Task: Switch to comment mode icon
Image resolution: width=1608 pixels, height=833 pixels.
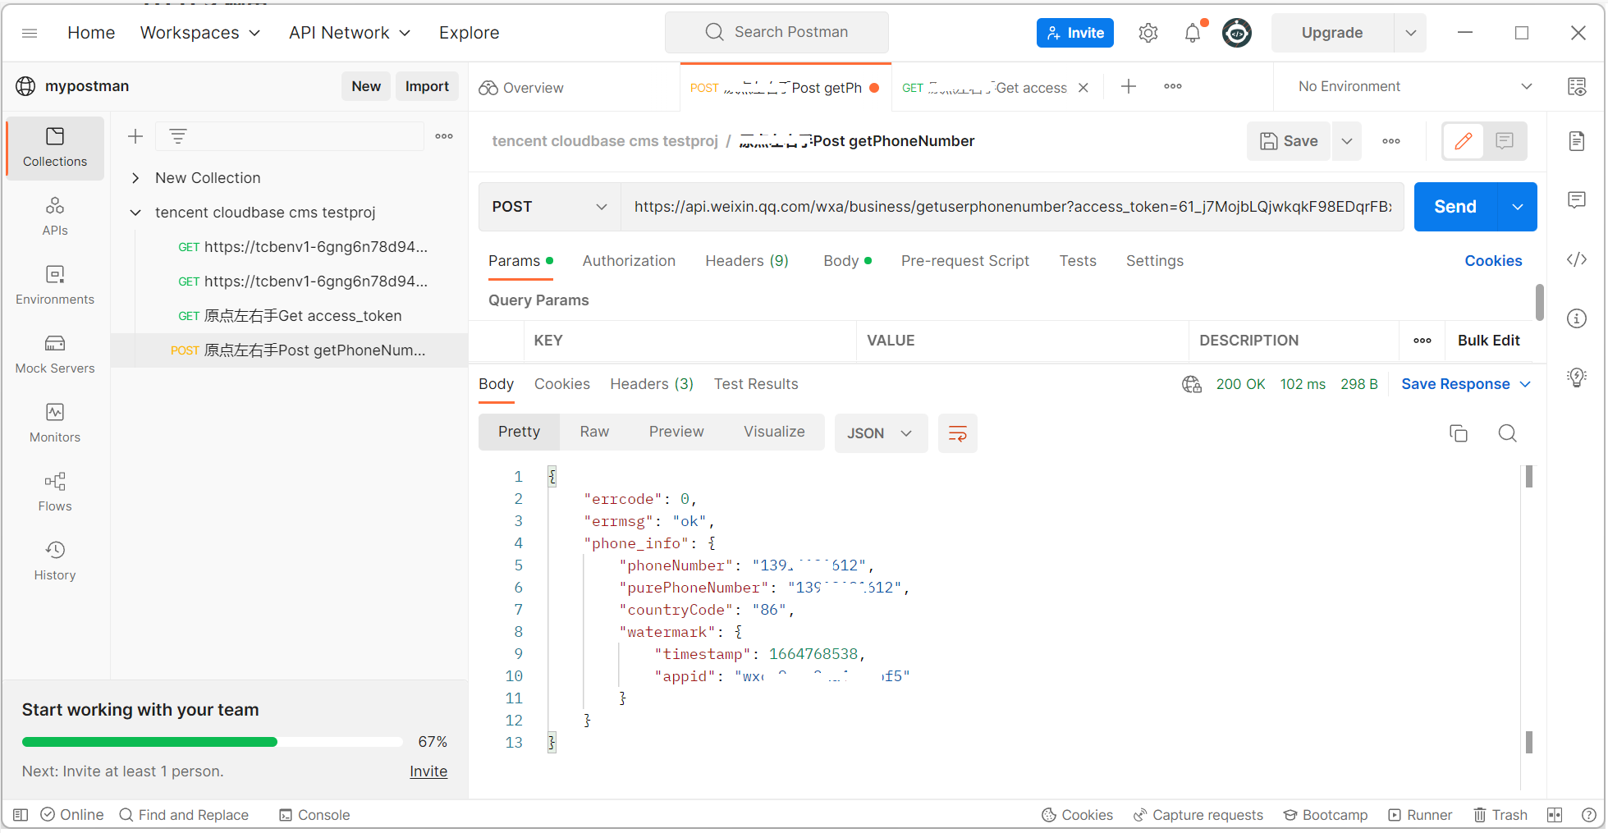Action: click(1505, 141)
